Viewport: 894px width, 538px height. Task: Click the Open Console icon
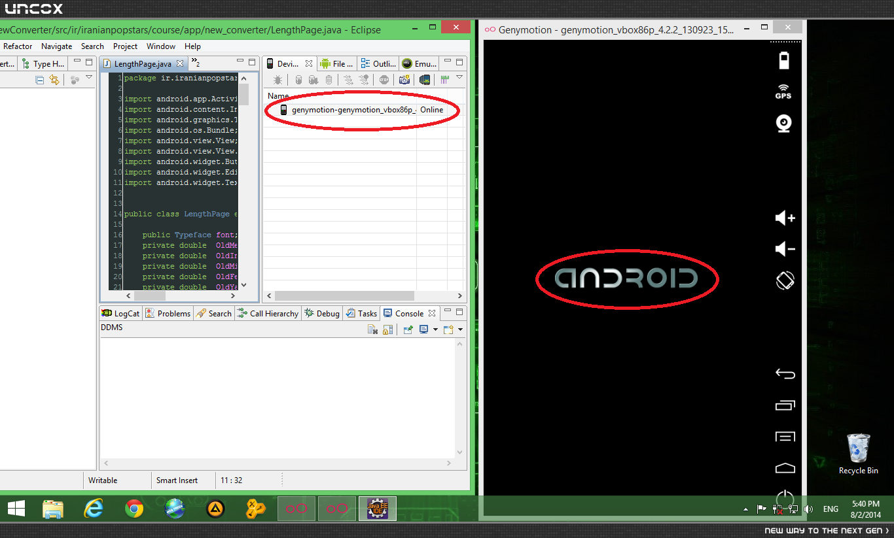[448, 329]
